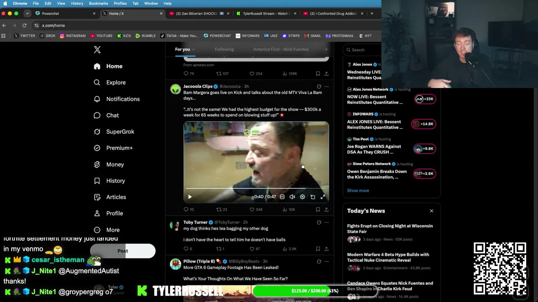Open more options for Toby Turner's post
Image resolution: width=538 pixels, height=302 pixels.
tap(326, 222)
